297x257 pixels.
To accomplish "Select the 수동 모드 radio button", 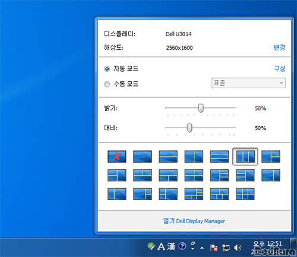I will [x=107, y=84].
